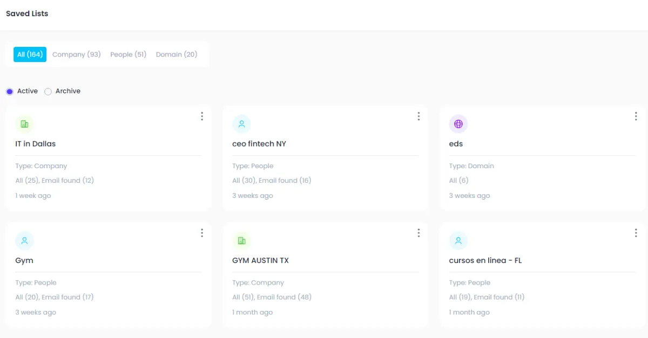Click the person icon on Gym card

(x=24, y=240)
